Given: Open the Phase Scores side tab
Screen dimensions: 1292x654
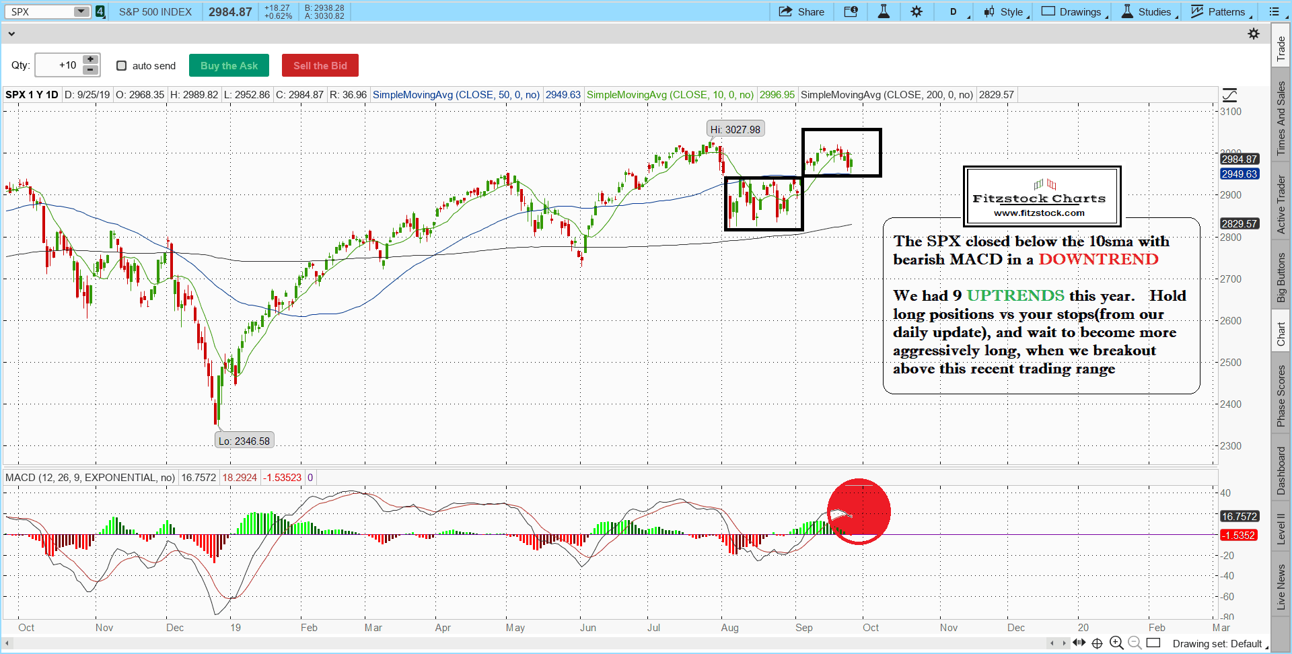Looking at the screenshot, I should pos(1281,396).
